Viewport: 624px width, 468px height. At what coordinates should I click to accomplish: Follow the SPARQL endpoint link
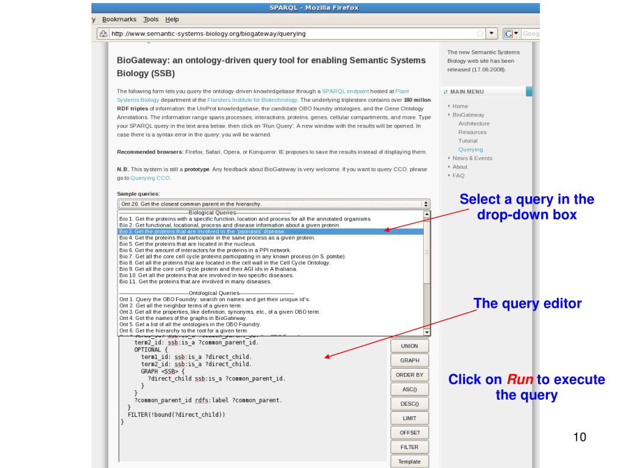point(346,91)
